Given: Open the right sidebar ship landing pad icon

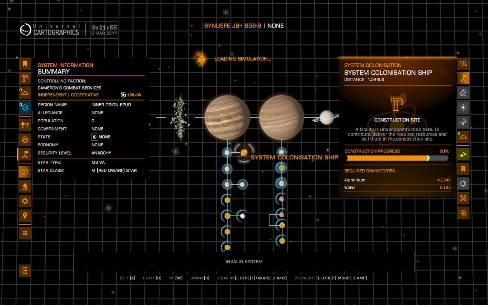Looking at the screenshot, I should pos(463,137).
